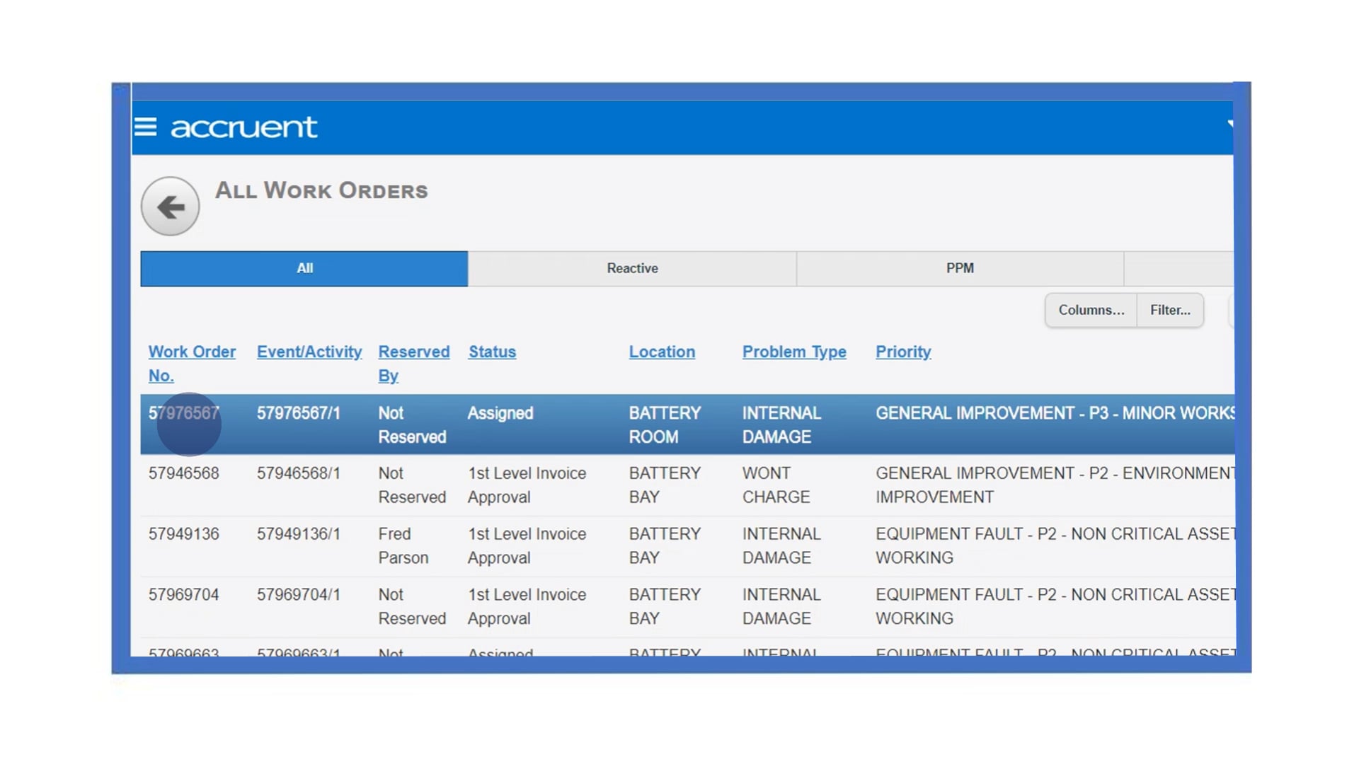Image resolution: width=1359 pixels, height=764 pixels.
Task: Open the hamburger menu icon
Action: tap(145, 127)
